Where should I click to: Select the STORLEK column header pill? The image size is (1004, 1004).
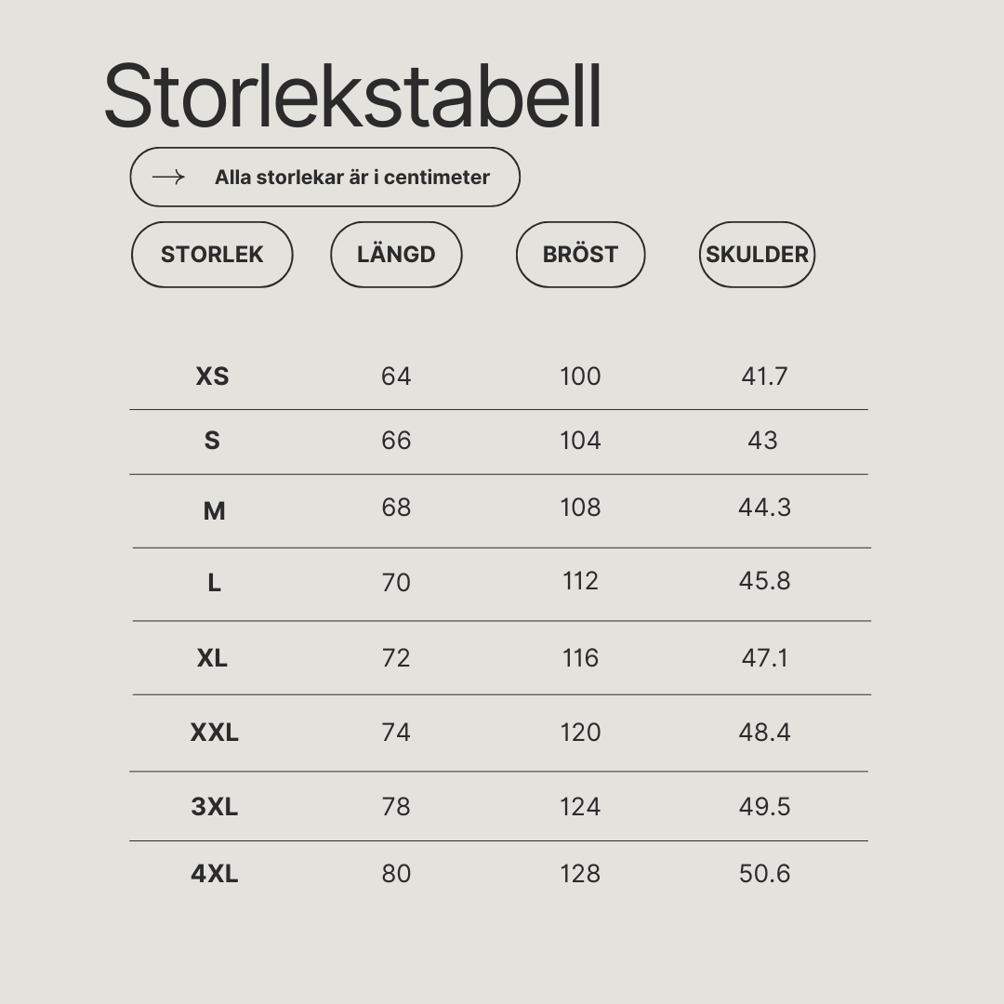pos(212,254)
